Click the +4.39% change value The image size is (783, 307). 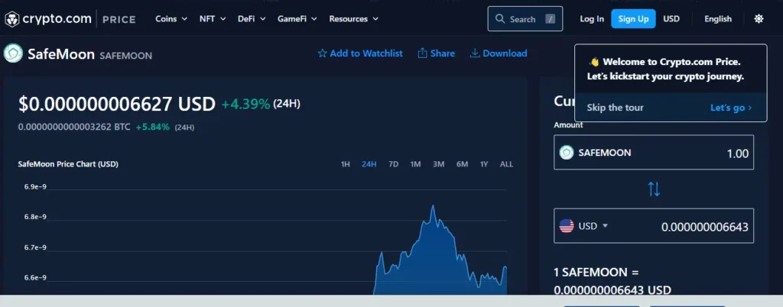(245, 104)
